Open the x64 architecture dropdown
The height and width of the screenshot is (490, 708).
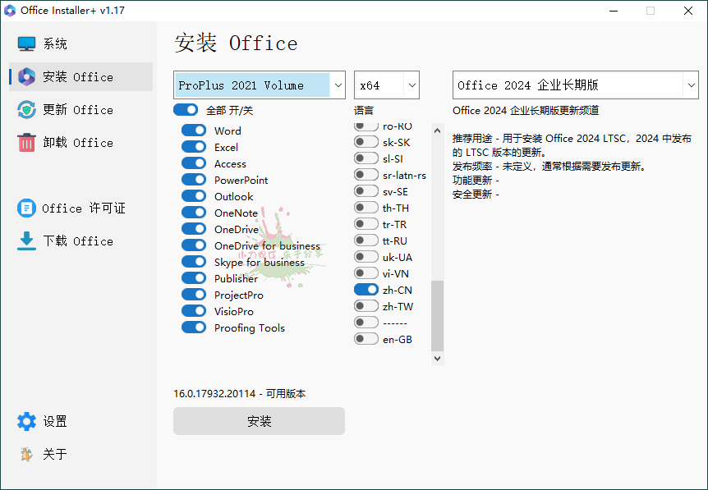point(386,85)
